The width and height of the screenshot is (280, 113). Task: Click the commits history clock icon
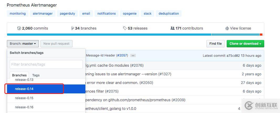[19, 28]
